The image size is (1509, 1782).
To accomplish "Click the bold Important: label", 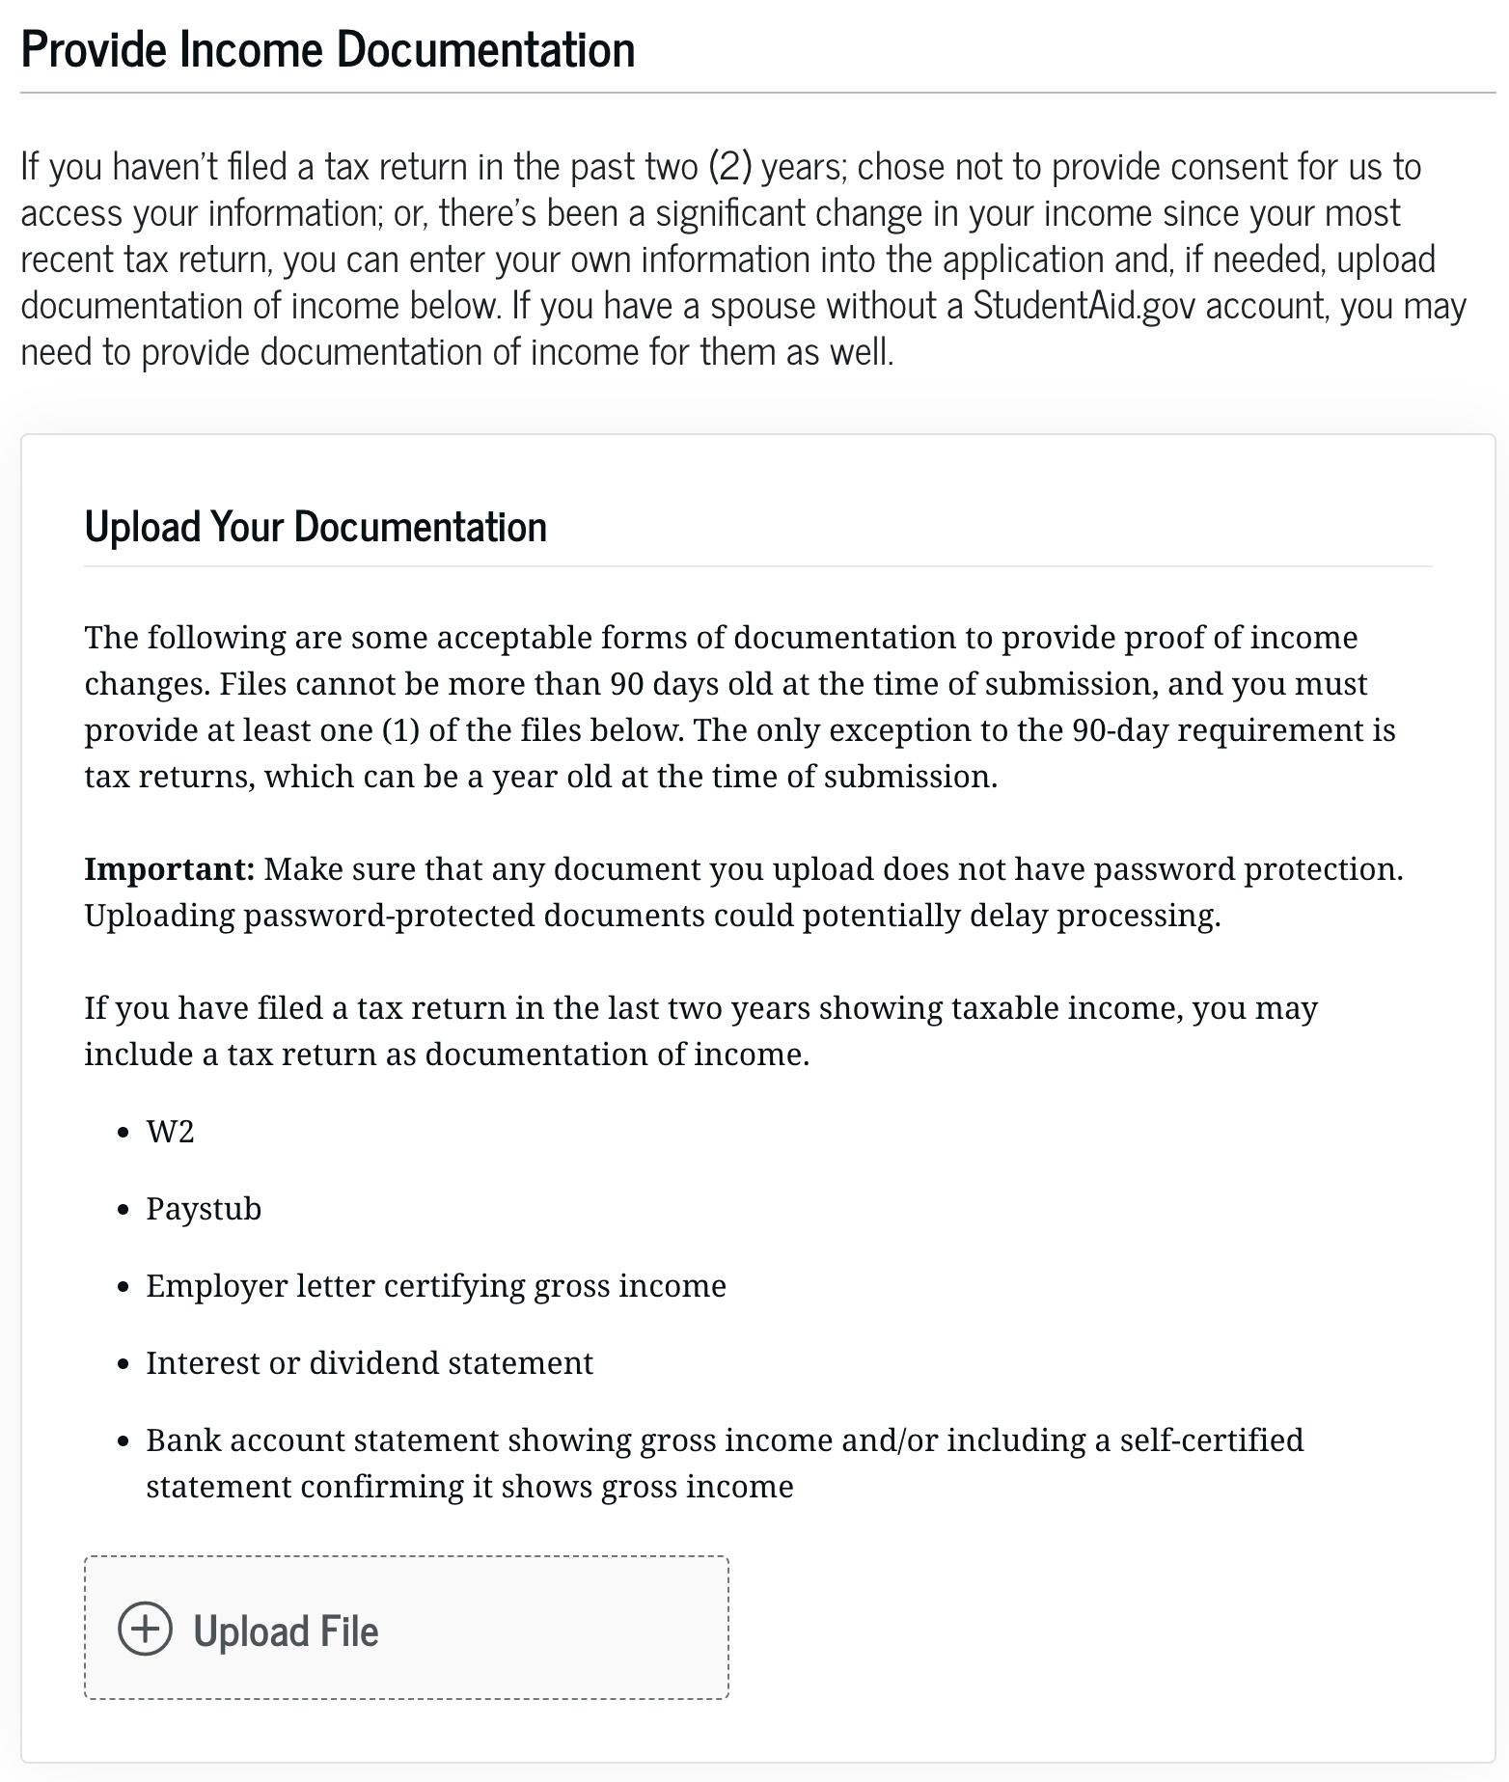I will (x=169, y=868).
